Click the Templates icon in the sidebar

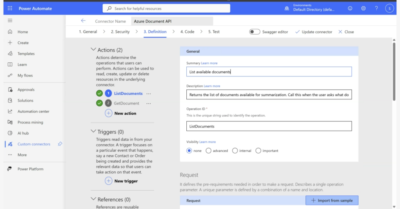[10, 53]
